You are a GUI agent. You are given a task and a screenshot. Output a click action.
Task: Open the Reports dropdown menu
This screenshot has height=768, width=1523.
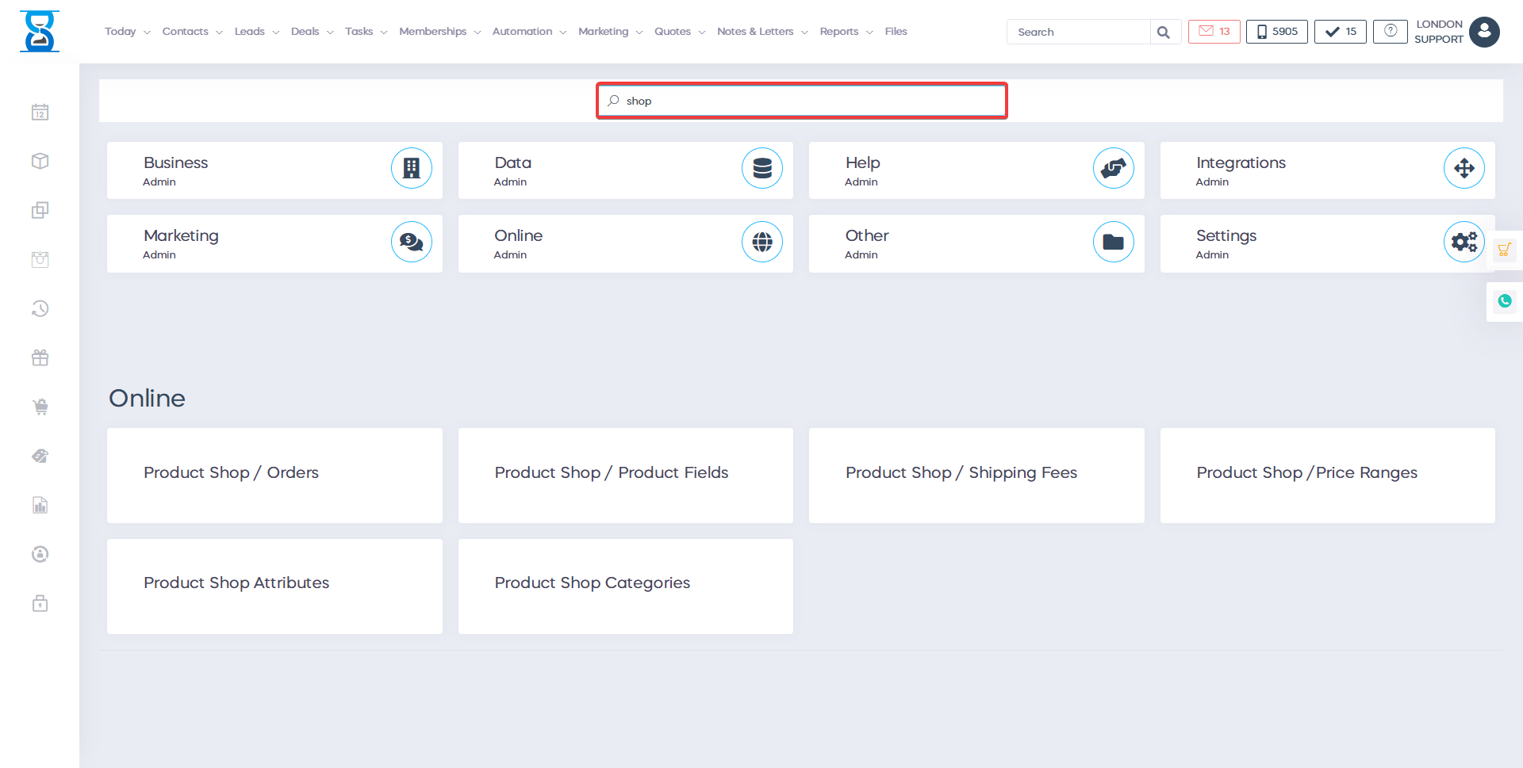click(846, 32)
